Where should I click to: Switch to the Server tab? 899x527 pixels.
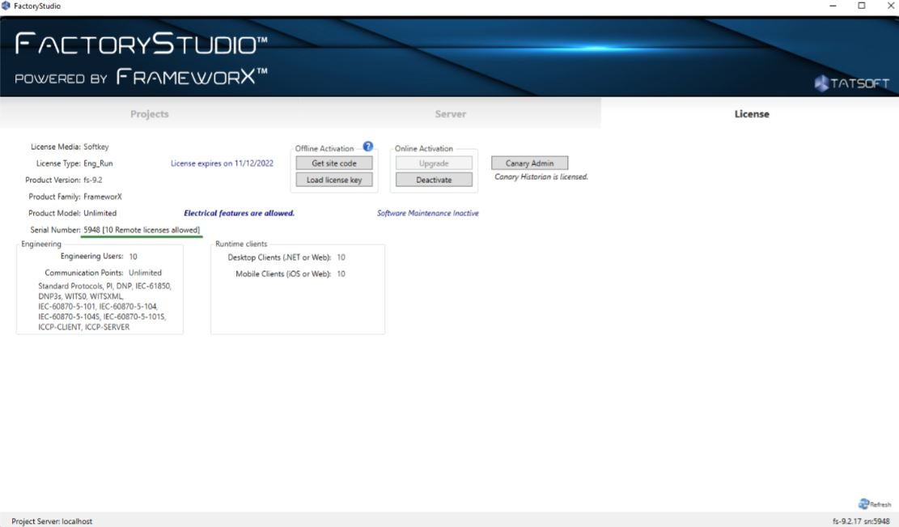coord(450,113)
